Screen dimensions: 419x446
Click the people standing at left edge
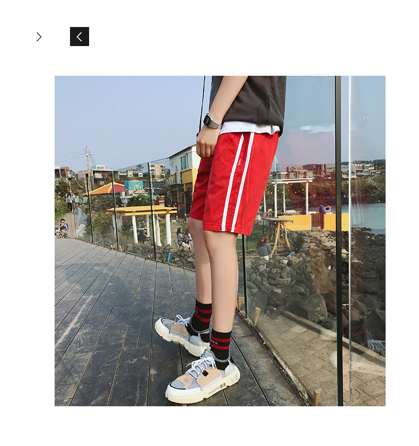pyautogui.click(x=62, y=228)
